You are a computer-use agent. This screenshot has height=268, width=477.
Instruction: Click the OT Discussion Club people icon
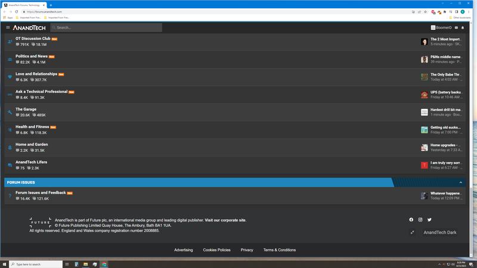10,42
